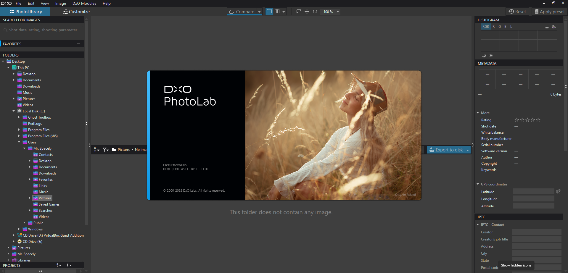
Task: Click the Compare button
Action: tap(242, 12)
